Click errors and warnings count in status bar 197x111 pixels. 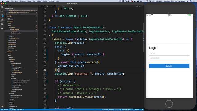point(14,110)
